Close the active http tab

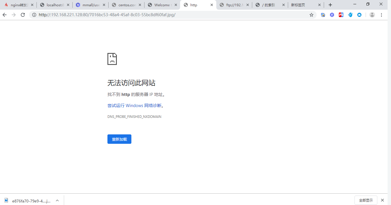pyautogui.click(x=211, y=5)
